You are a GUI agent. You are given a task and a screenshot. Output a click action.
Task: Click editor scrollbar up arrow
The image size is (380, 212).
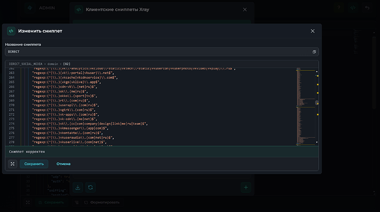click(x=317, y=72)
